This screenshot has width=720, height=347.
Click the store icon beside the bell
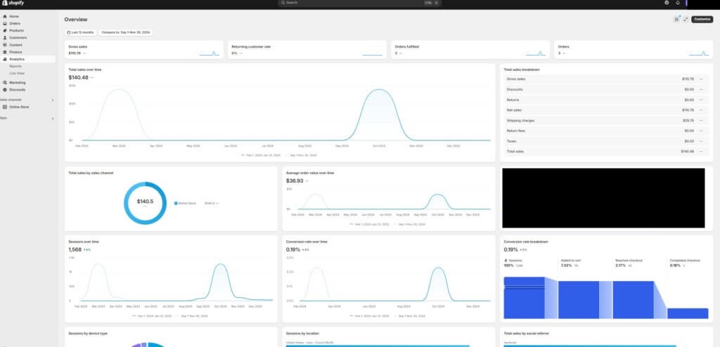[x=667, y=3]
